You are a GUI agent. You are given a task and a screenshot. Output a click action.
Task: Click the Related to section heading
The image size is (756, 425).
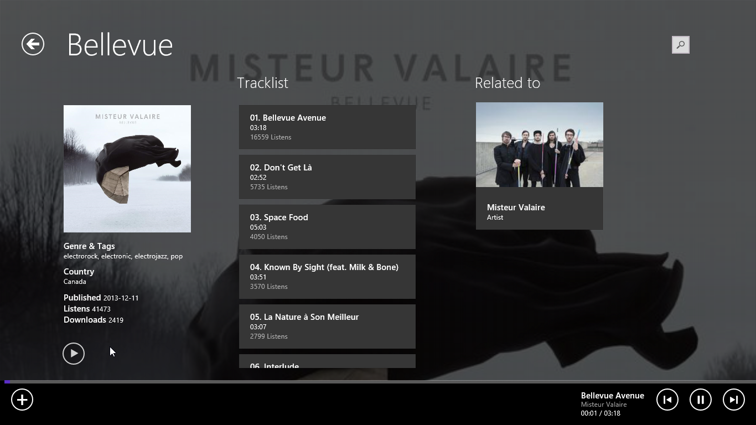click(508, 83)
